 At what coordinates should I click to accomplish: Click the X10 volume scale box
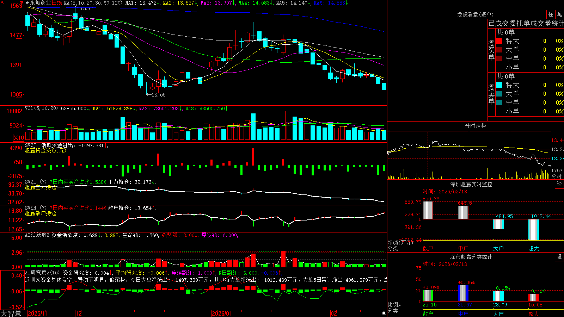coord(19,138)
